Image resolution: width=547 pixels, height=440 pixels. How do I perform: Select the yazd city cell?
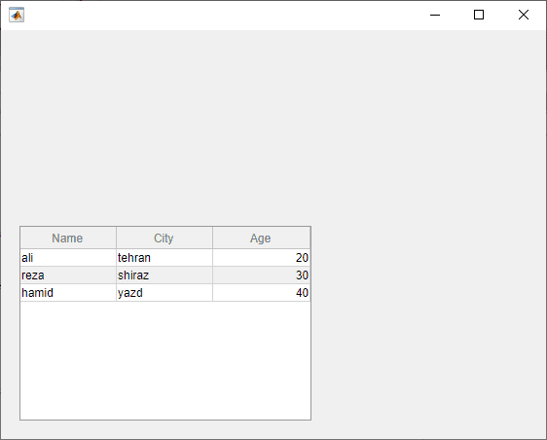(164, 293)
